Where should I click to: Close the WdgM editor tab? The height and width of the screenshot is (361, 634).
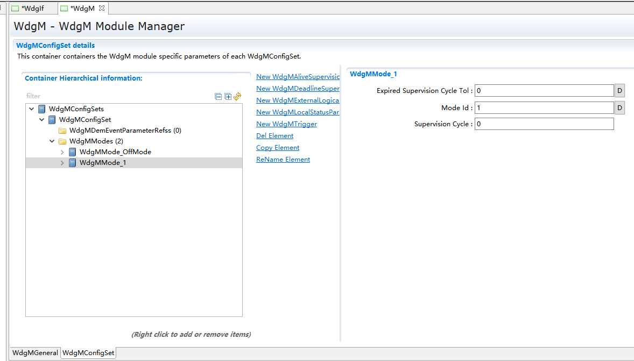click(102, 8)
